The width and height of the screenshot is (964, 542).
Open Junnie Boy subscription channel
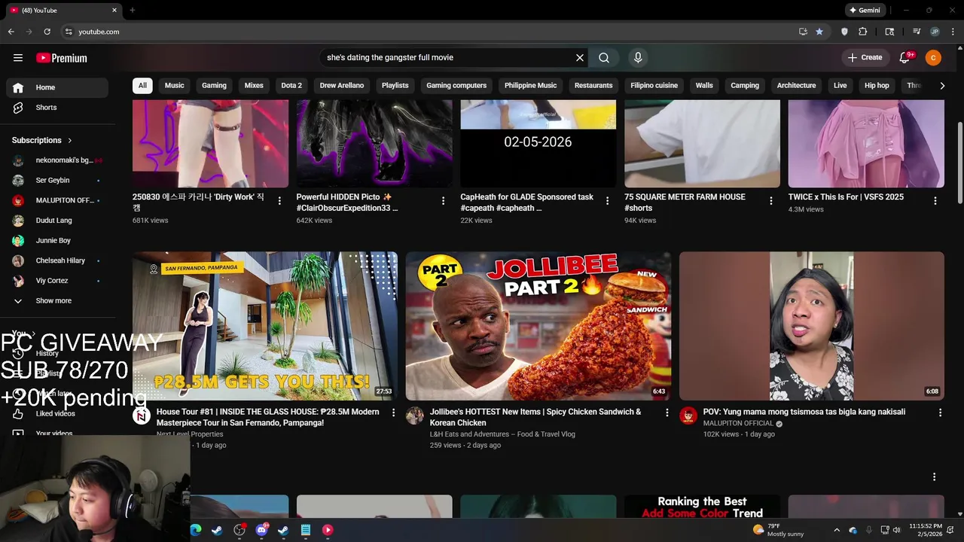[57, 240]
